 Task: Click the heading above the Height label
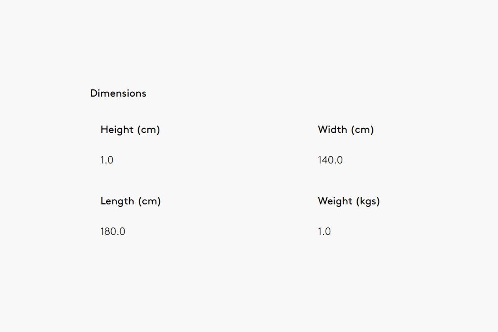tap(118, 93)
